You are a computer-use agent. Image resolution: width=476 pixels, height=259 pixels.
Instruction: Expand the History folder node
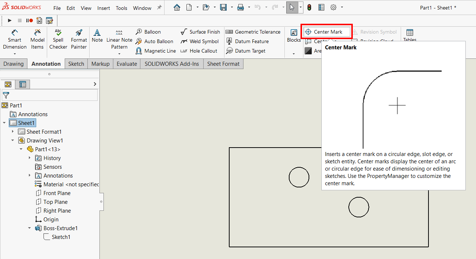[30, 158]
